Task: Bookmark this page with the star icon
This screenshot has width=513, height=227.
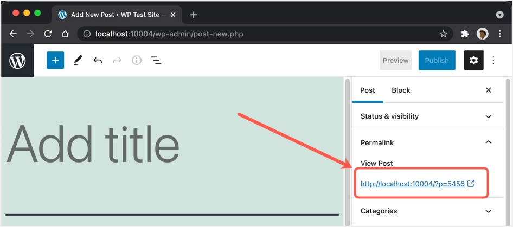Action: pos(444,34)
